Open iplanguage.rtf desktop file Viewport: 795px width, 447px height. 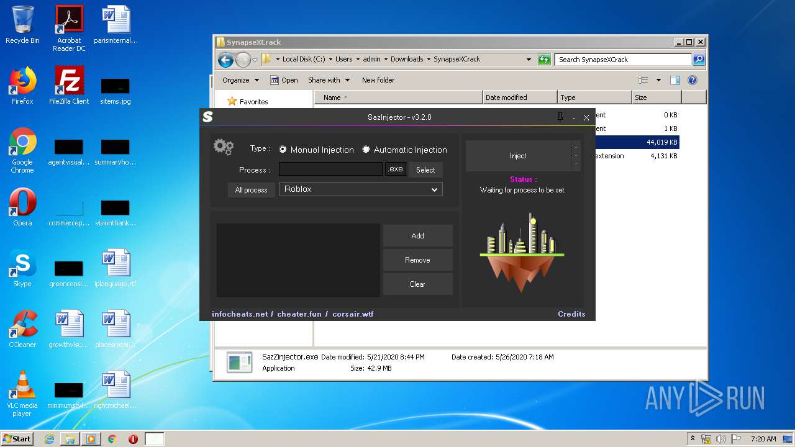(116, 268)
